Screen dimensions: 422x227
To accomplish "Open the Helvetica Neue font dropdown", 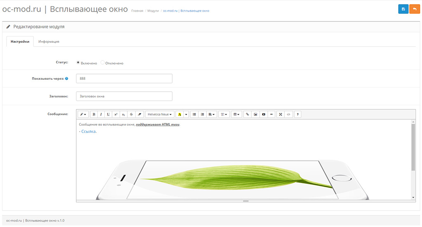I will pyautogui.click(x=160, y=114).
